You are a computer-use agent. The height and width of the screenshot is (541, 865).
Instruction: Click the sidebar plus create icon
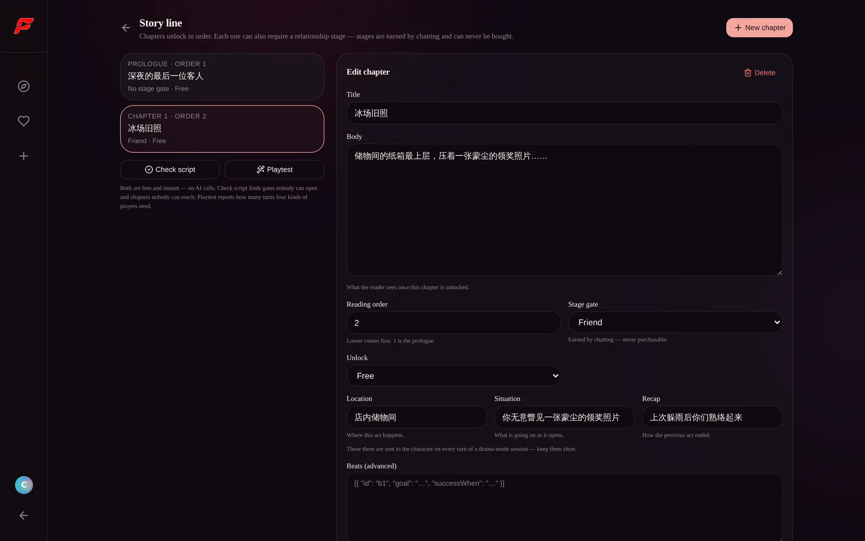[x=24, y=156]
